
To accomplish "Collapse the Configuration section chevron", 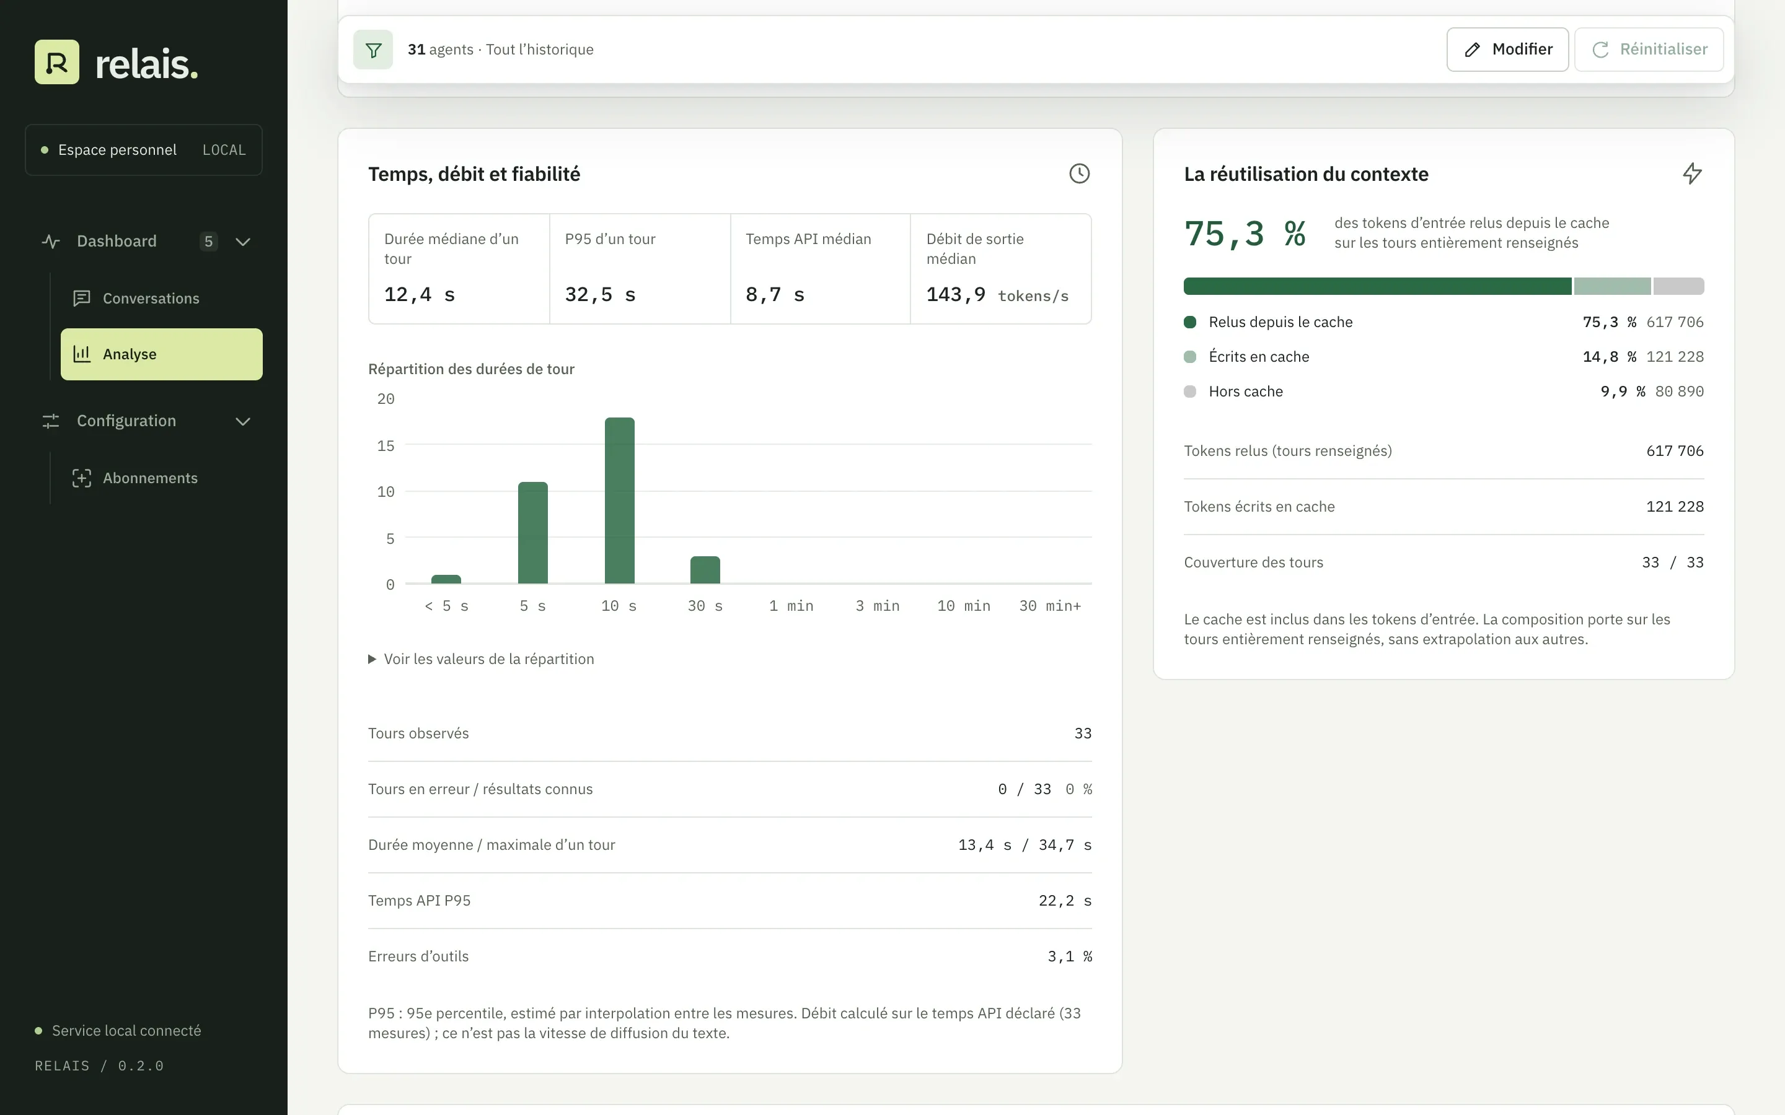I will click(x=243, y=421).
